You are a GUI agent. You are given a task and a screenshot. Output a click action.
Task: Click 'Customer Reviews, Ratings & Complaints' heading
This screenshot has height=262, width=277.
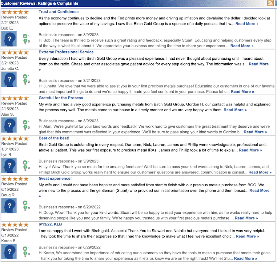[x=39, y=3]
